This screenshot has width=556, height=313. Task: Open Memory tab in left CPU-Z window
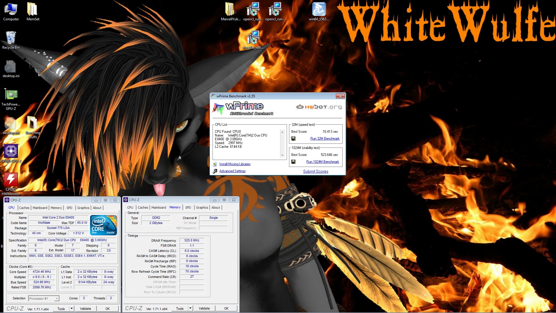[56, 208]
